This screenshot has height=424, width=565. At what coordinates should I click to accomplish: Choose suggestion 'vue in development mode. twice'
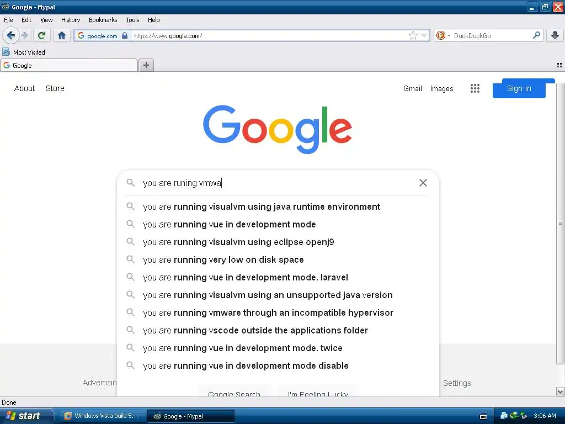click(277, 348)
